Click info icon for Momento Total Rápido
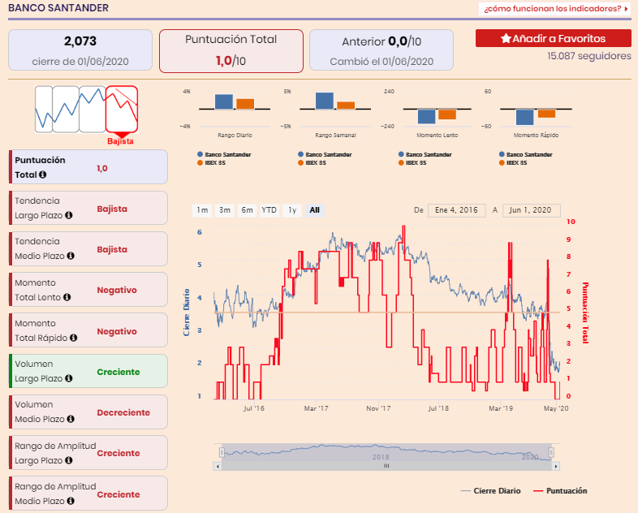The width and height of the screenshot is (638, 513). [74, 338]
